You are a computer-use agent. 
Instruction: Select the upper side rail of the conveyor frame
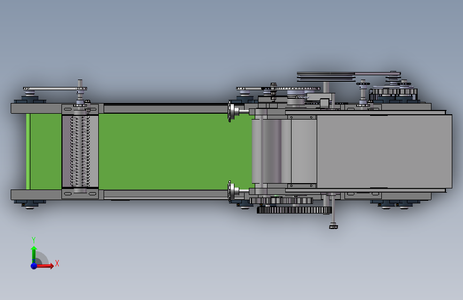pyautogui.click(x=166, y=109)
